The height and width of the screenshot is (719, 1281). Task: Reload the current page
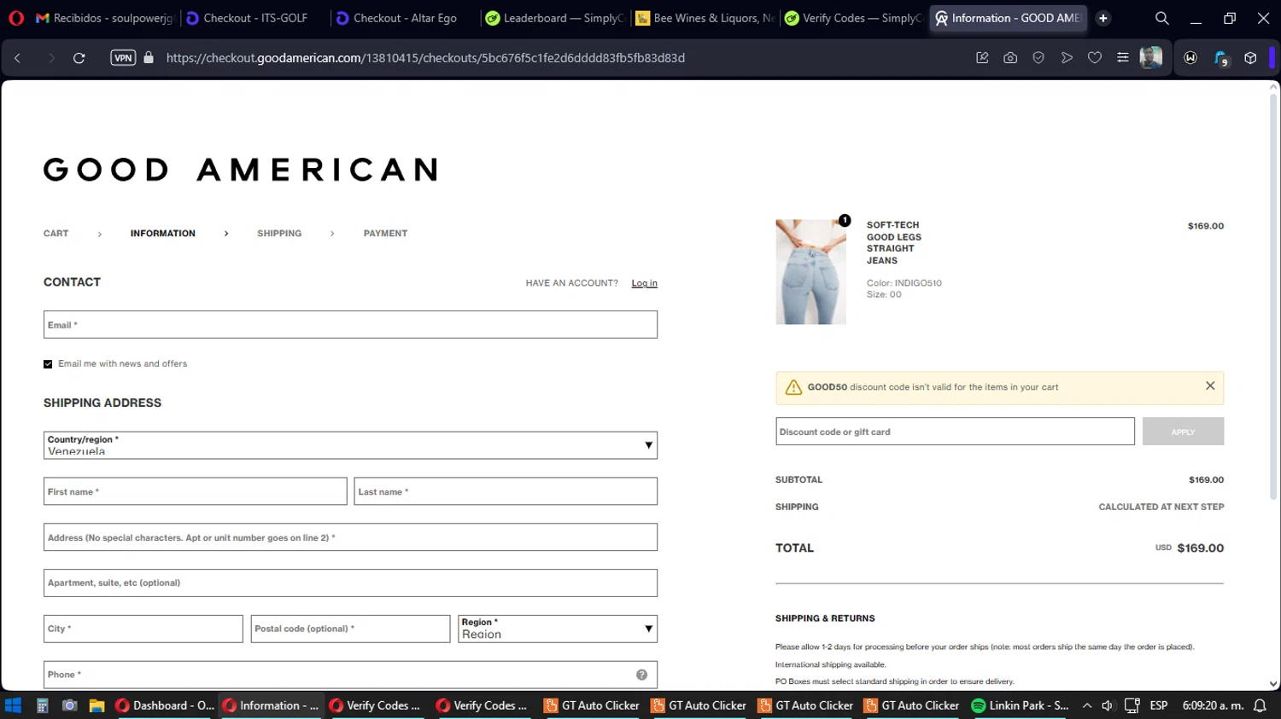click(79, 58)
